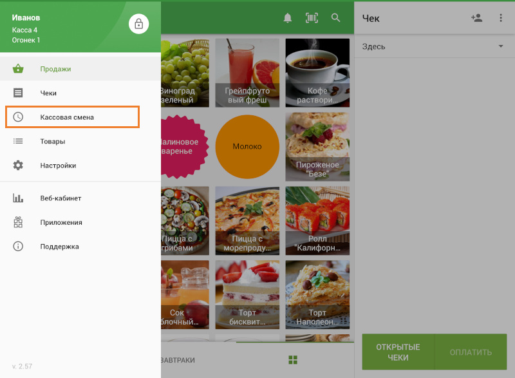Add a customer to the receipt
515x378 pixels.
coord(476,18)
